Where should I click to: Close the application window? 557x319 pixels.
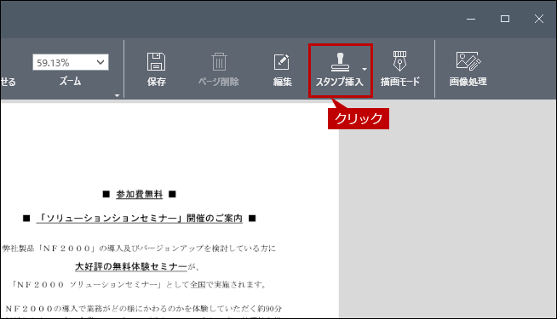click(539, 20)
